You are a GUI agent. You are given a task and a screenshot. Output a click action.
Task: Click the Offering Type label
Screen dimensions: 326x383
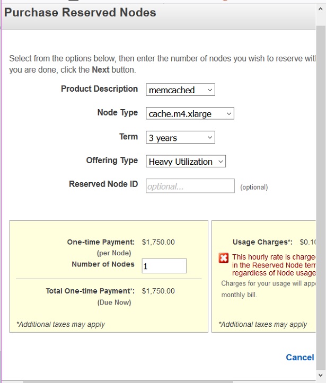pos(112,160)
